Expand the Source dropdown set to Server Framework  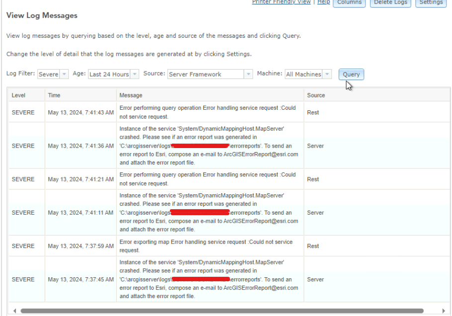point(249,74)
